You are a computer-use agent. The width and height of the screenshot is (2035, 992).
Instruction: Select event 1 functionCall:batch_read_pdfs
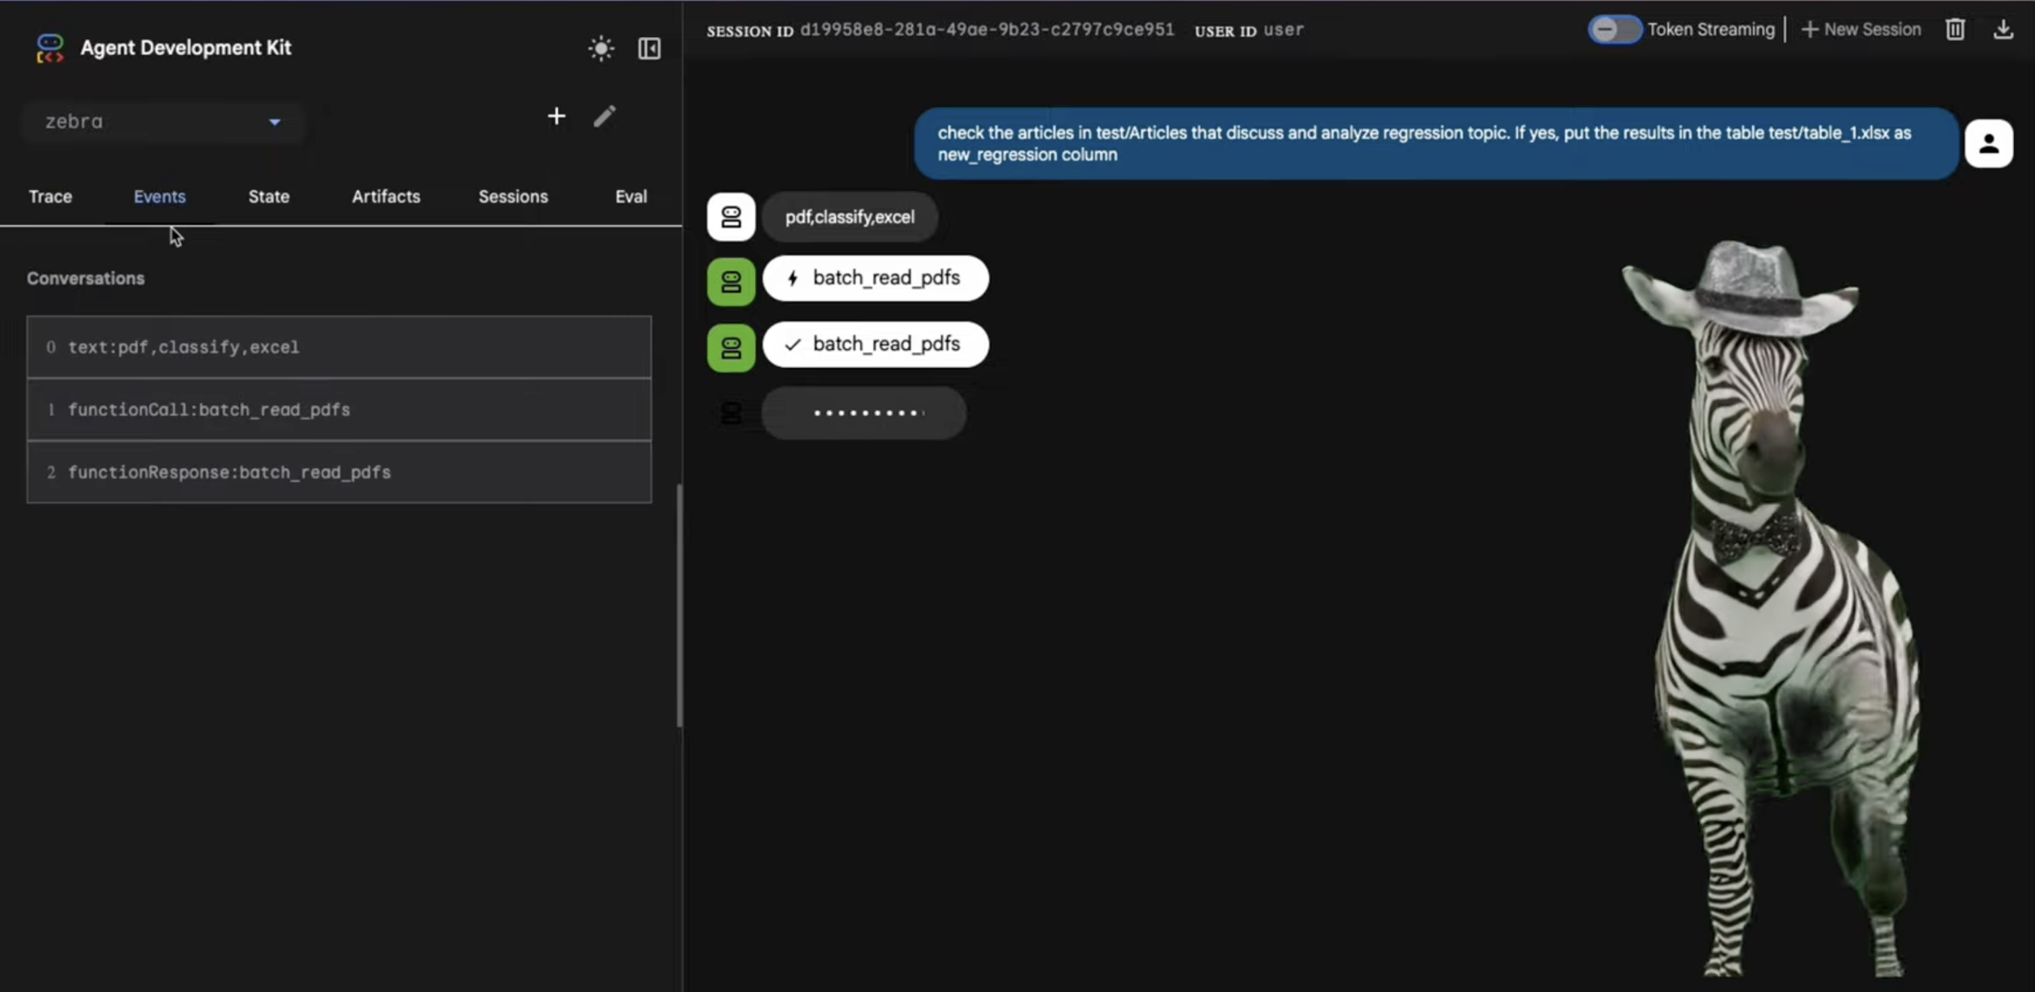[339, 409]
